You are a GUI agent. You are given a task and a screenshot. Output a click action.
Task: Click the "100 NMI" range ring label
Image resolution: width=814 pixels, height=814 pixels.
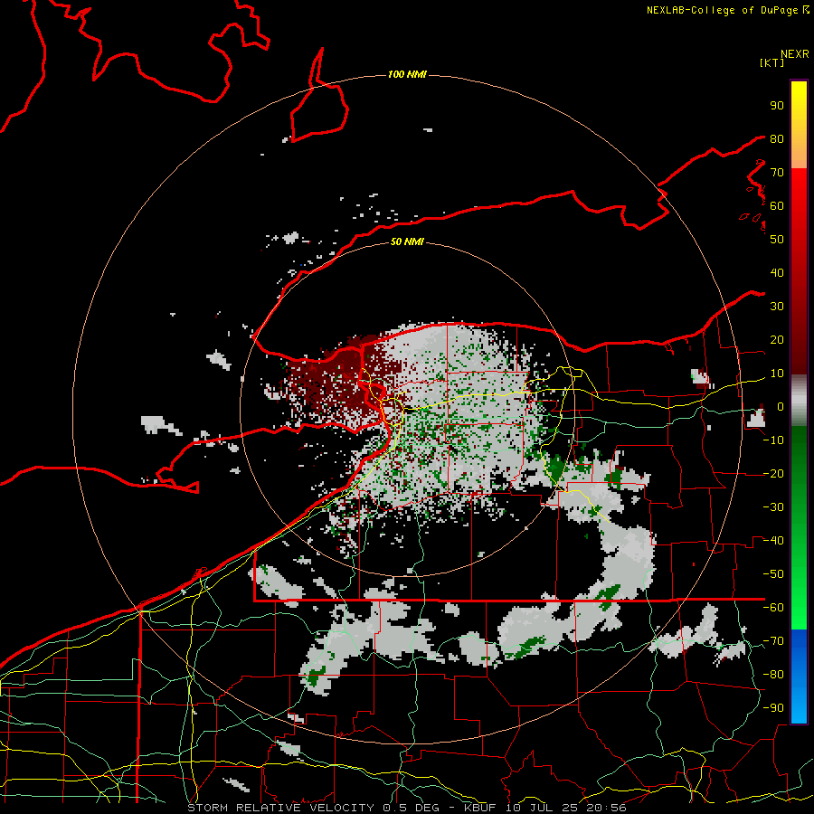pyautogui.click(x=407, y=75)
